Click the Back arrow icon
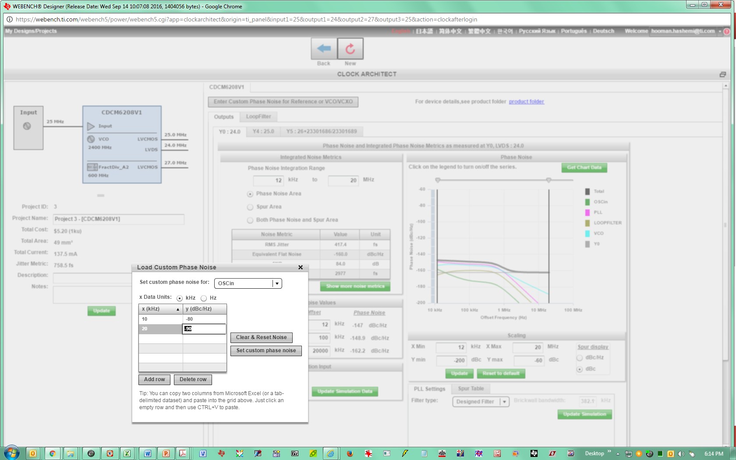This screenshot has height=460, width=736. 324,49
